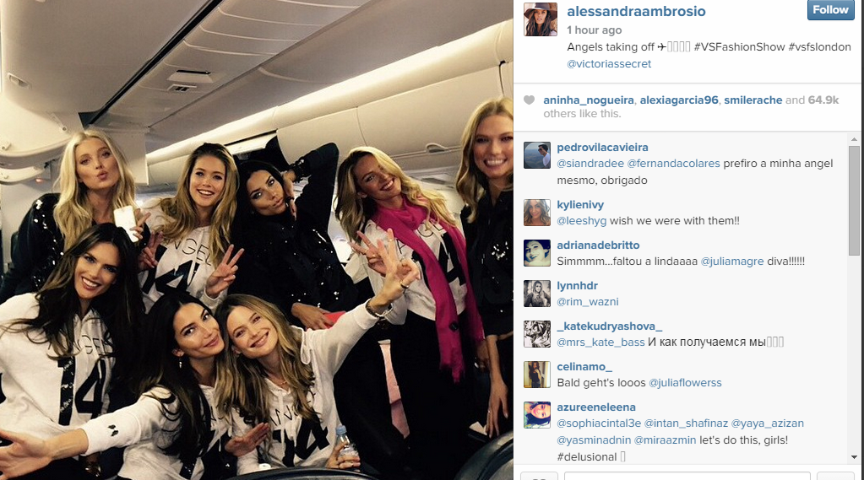Click the comments scrollbar thumb
This screenshot has width=864, height=480.
point(854,201)
